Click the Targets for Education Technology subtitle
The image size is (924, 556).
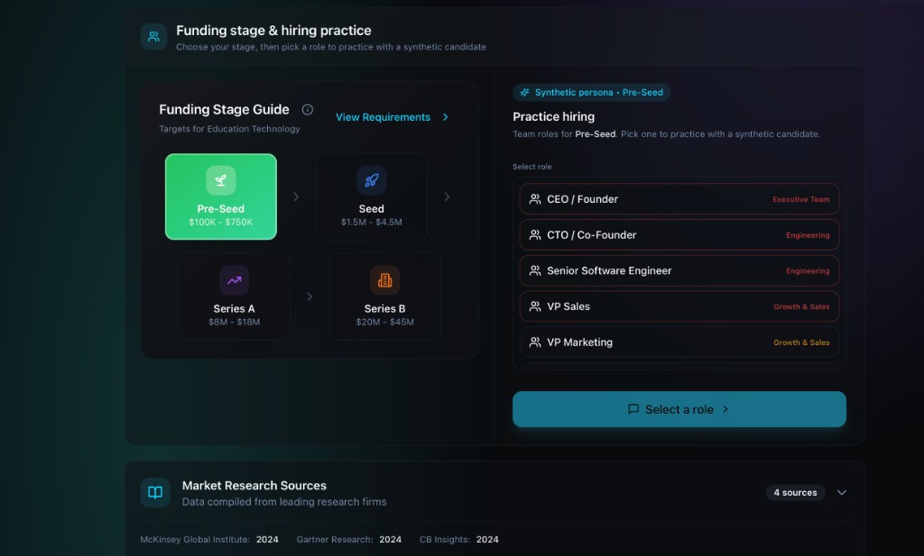click(x=229, y=129)
